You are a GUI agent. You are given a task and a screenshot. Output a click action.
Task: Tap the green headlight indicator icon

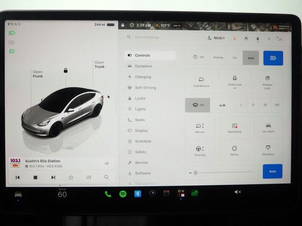tap(12, 33)
